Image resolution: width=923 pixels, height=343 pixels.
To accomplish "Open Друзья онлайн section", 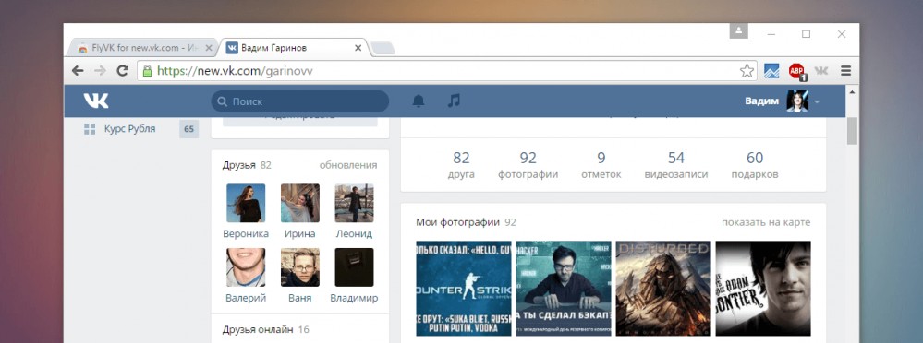I will click(259, 329).
